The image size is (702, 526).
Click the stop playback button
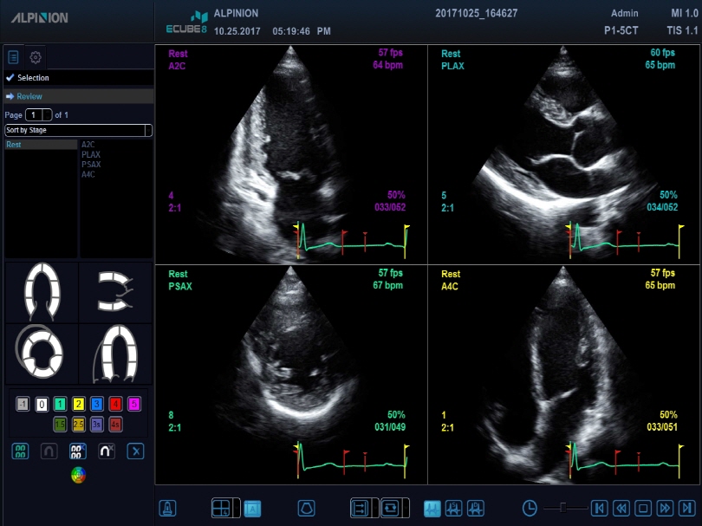point(643,508)
